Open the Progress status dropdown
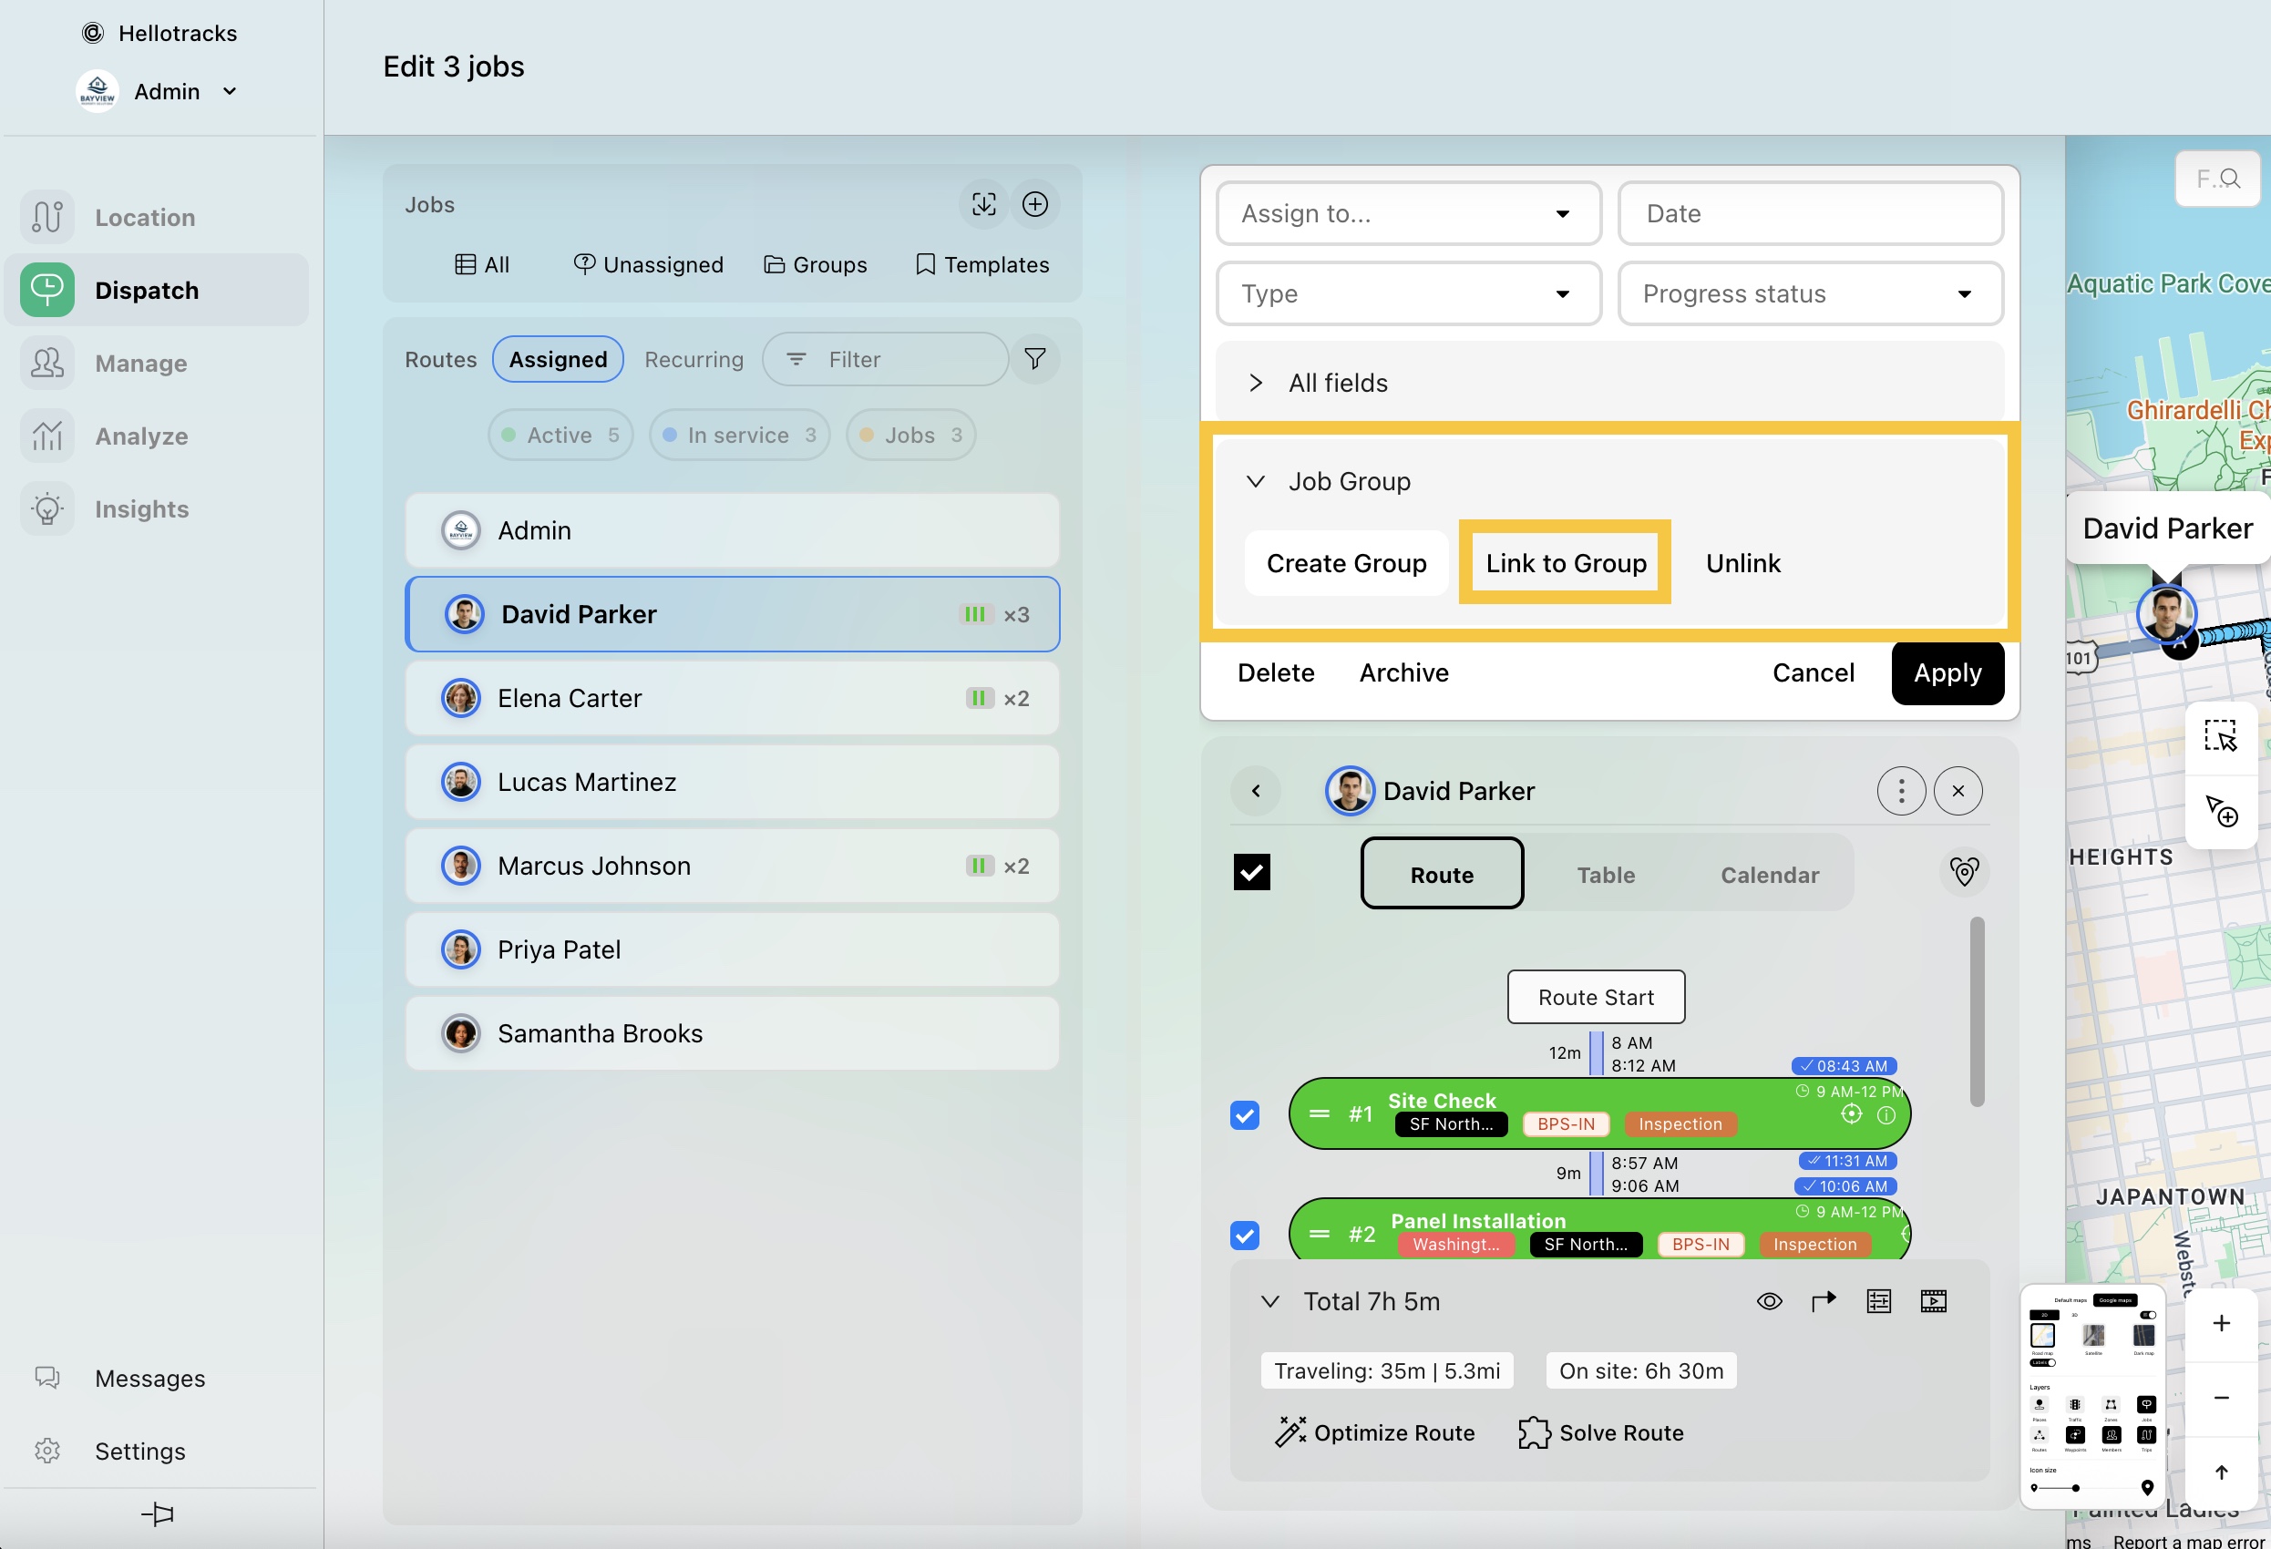This screenshot has width=2271, height=1549. [1809, 294]
